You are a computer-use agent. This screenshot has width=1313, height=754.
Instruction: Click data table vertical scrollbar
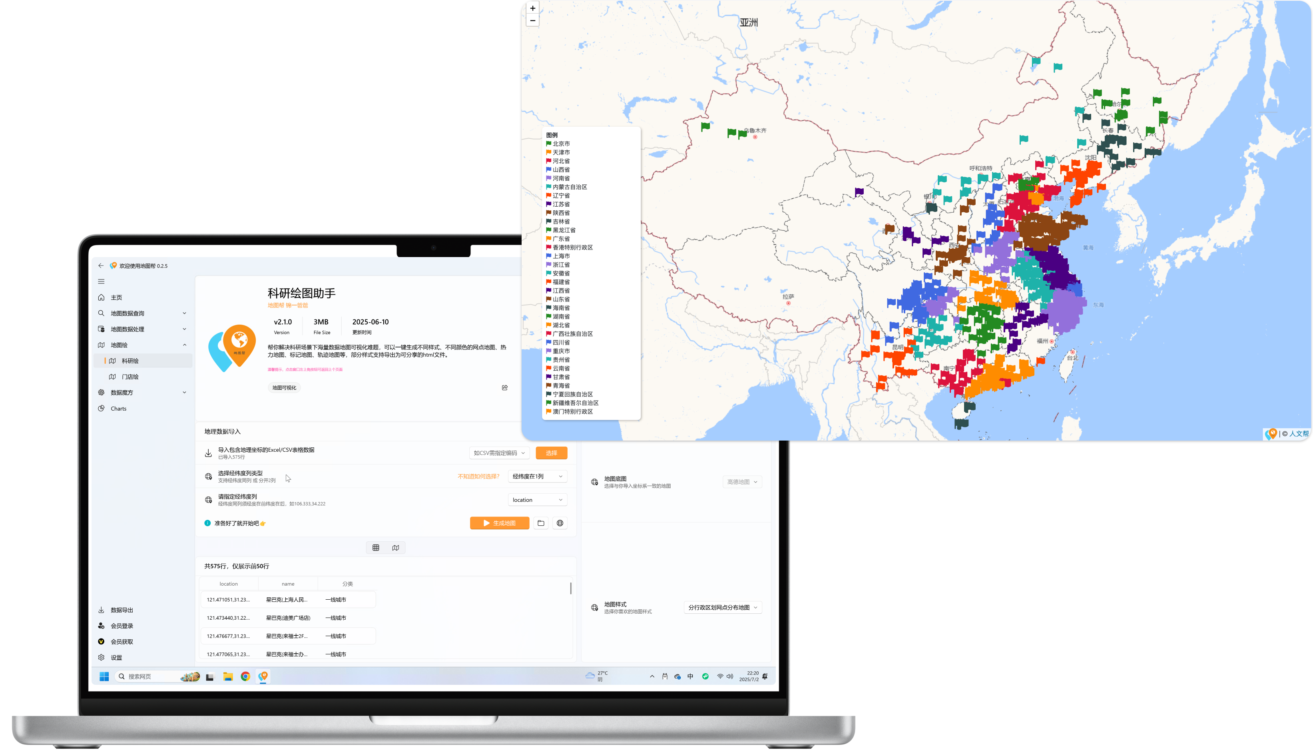570,588
